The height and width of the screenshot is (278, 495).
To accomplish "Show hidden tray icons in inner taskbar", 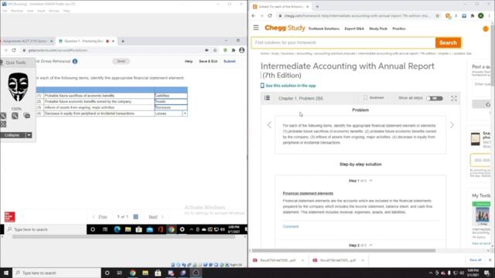I will (191, 229).
